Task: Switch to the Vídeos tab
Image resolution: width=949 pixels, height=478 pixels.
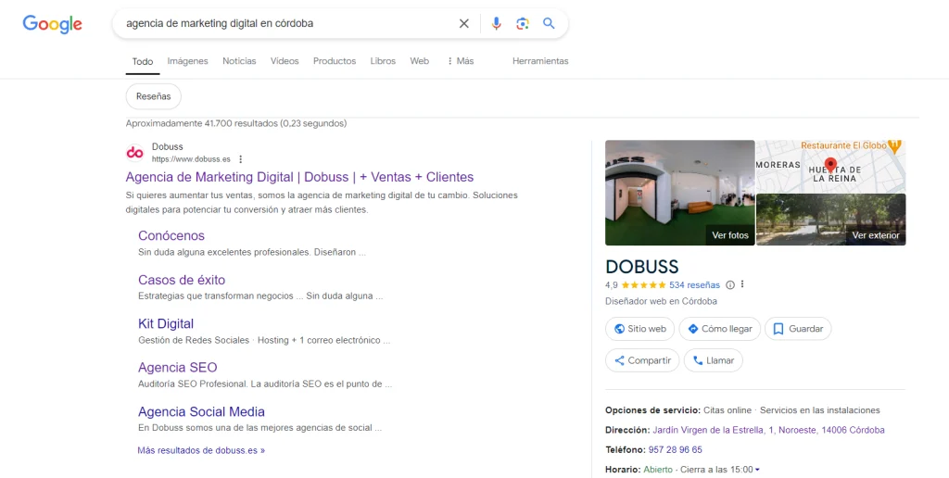Action: click(285, 61)
